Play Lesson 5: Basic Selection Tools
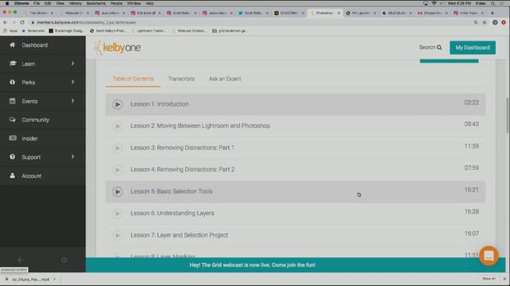Image resolution: width=510 pixels, height=286 pixels. [x=117, y=191]
